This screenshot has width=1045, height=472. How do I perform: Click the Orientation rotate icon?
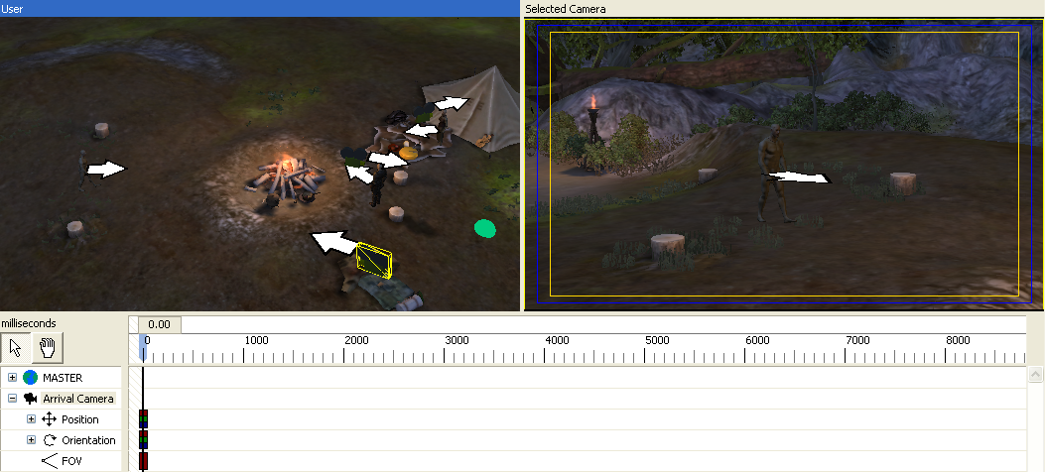(49, 440)
